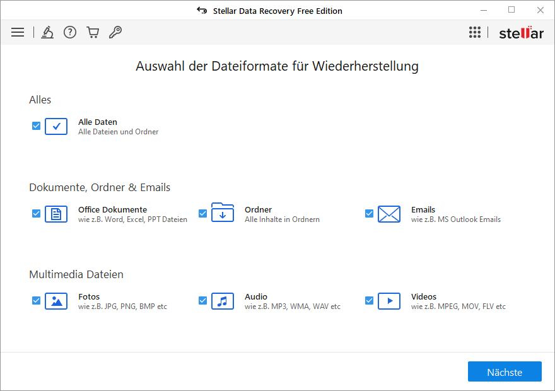Viewport: 555px width, 391px height.
Task: Click the Nächste button
Action: [x=505, y=371]
